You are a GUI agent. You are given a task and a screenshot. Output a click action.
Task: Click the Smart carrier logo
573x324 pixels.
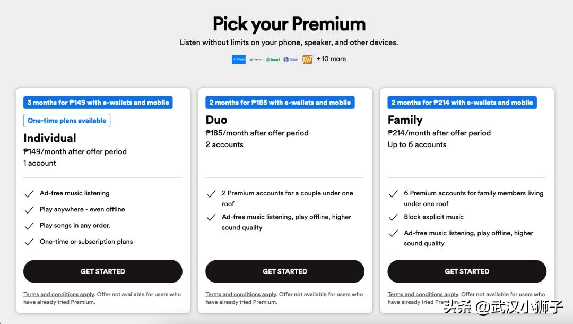273,59
